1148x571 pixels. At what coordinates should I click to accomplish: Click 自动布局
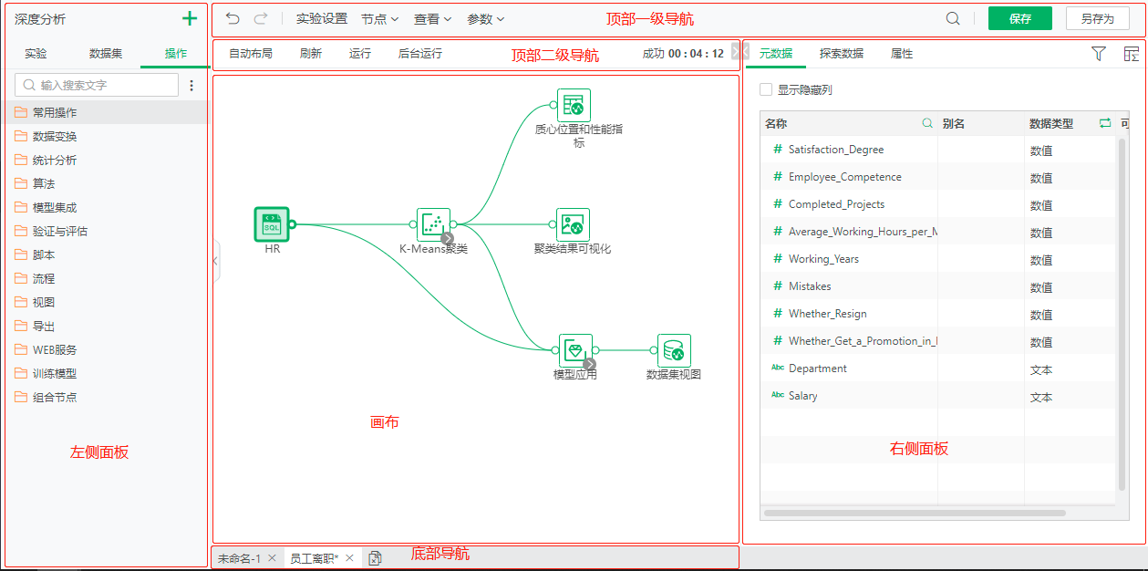point(251,54)
